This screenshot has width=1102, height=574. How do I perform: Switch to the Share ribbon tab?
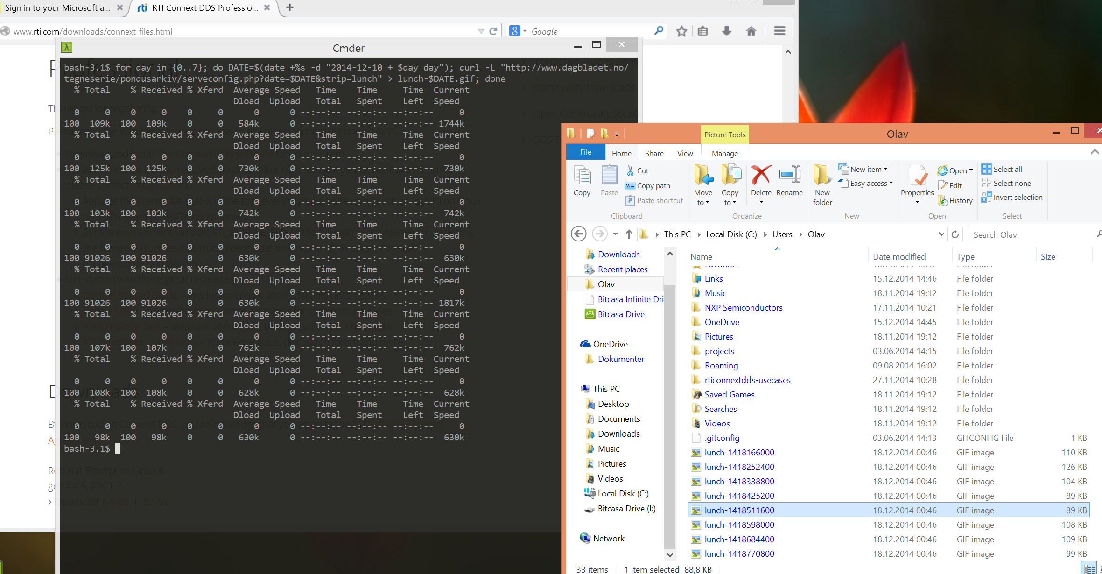coord(654,153)
